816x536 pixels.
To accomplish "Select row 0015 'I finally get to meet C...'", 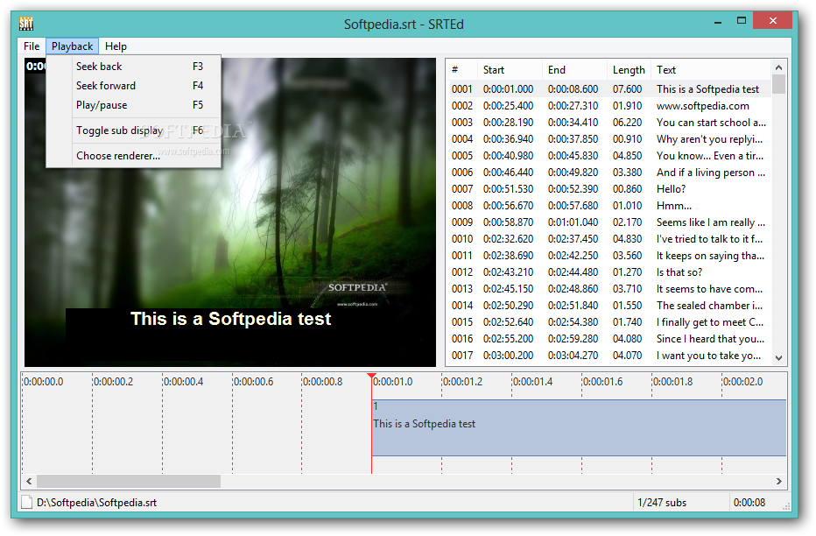I will (610, 322).
